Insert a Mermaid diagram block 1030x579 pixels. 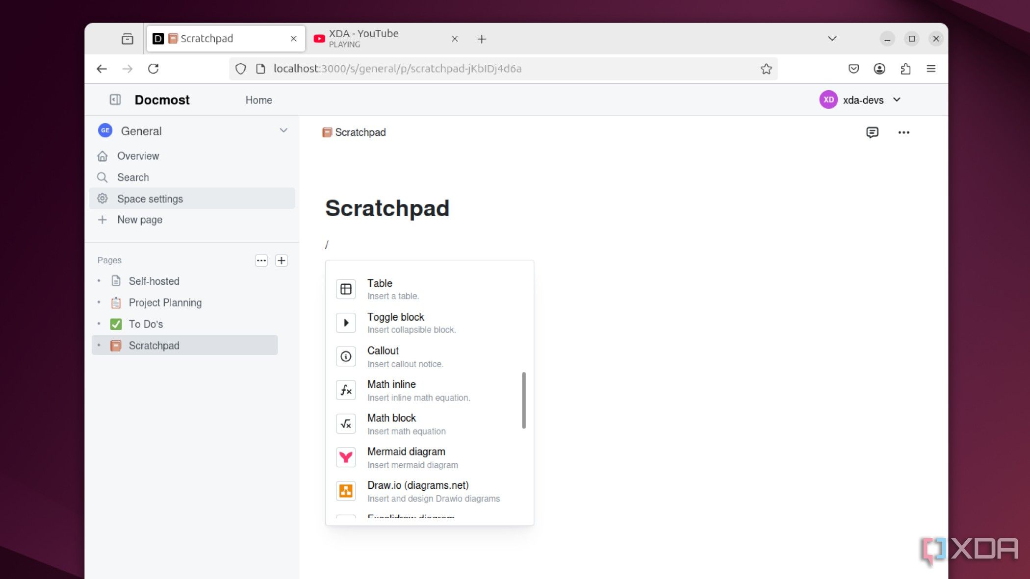pyautogui.click(x=429, y=457)
